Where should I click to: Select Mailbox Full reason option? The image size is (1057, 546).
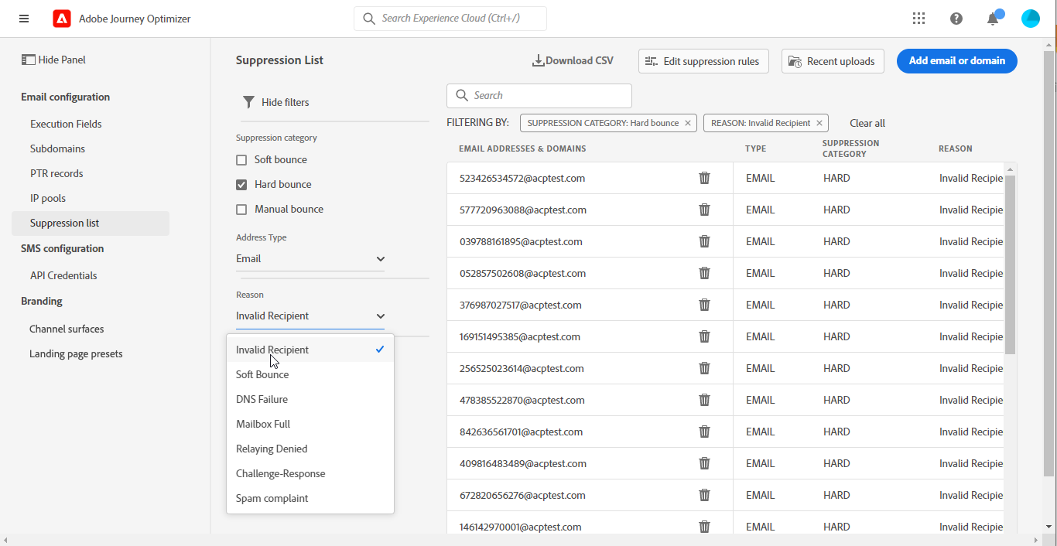(263, 424)
